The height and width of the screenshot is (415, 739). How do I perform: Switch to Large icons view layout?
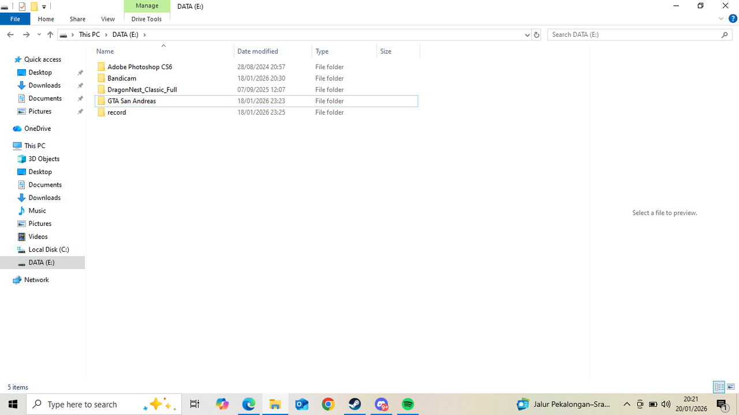[x=731, y=387]
